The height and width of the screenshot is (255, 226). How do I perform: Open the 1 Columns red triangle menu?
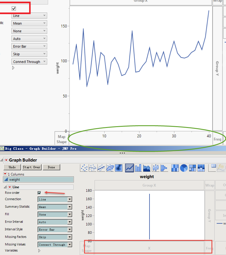pos(5,174)
